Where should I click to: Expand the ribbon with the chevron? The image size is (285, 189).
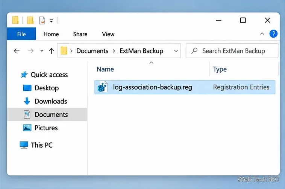click(x=262, y=34)
